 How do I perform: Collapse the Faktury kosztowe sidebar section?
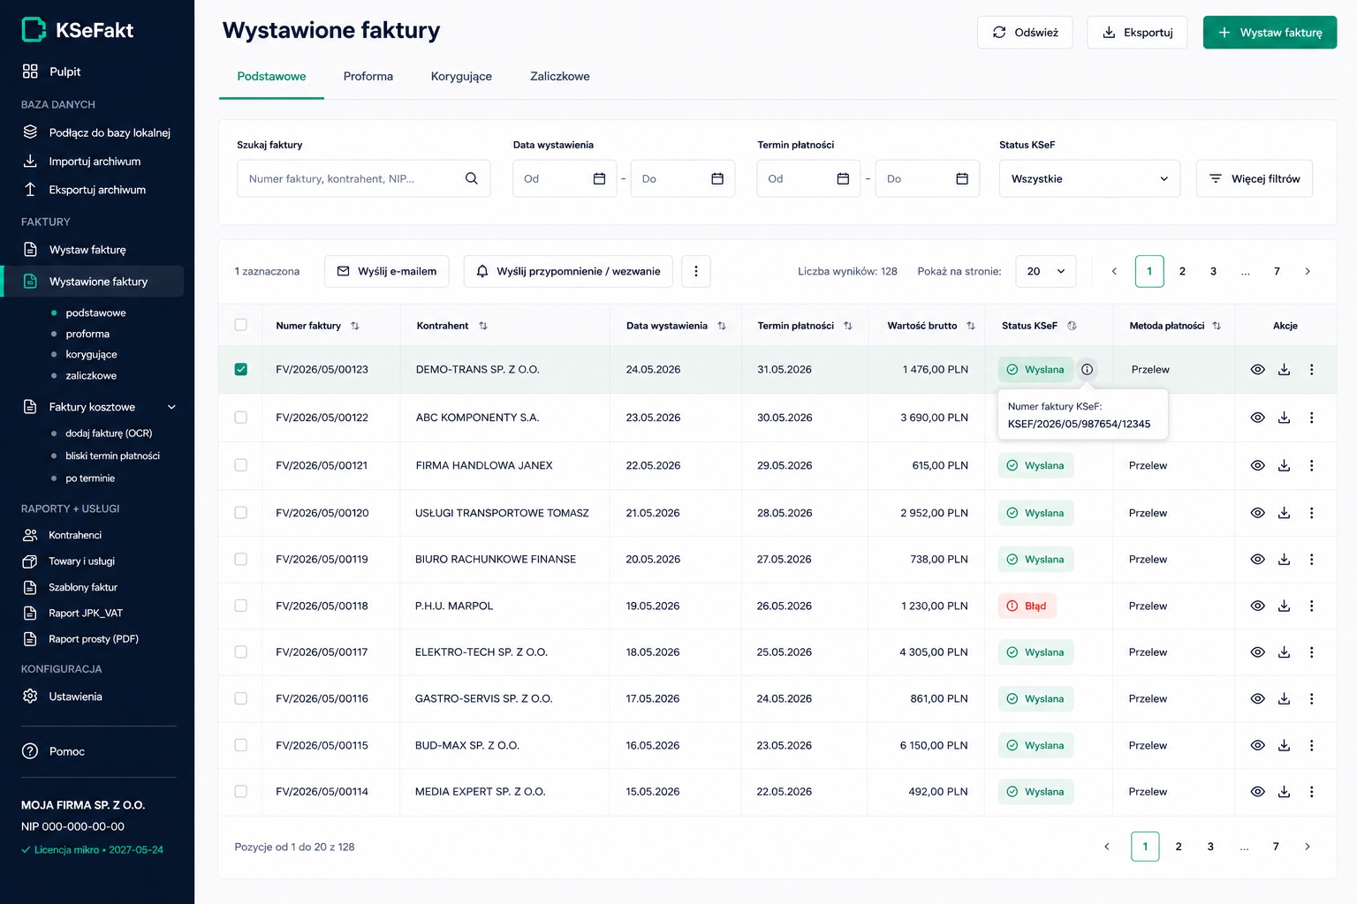click(172, 407)
